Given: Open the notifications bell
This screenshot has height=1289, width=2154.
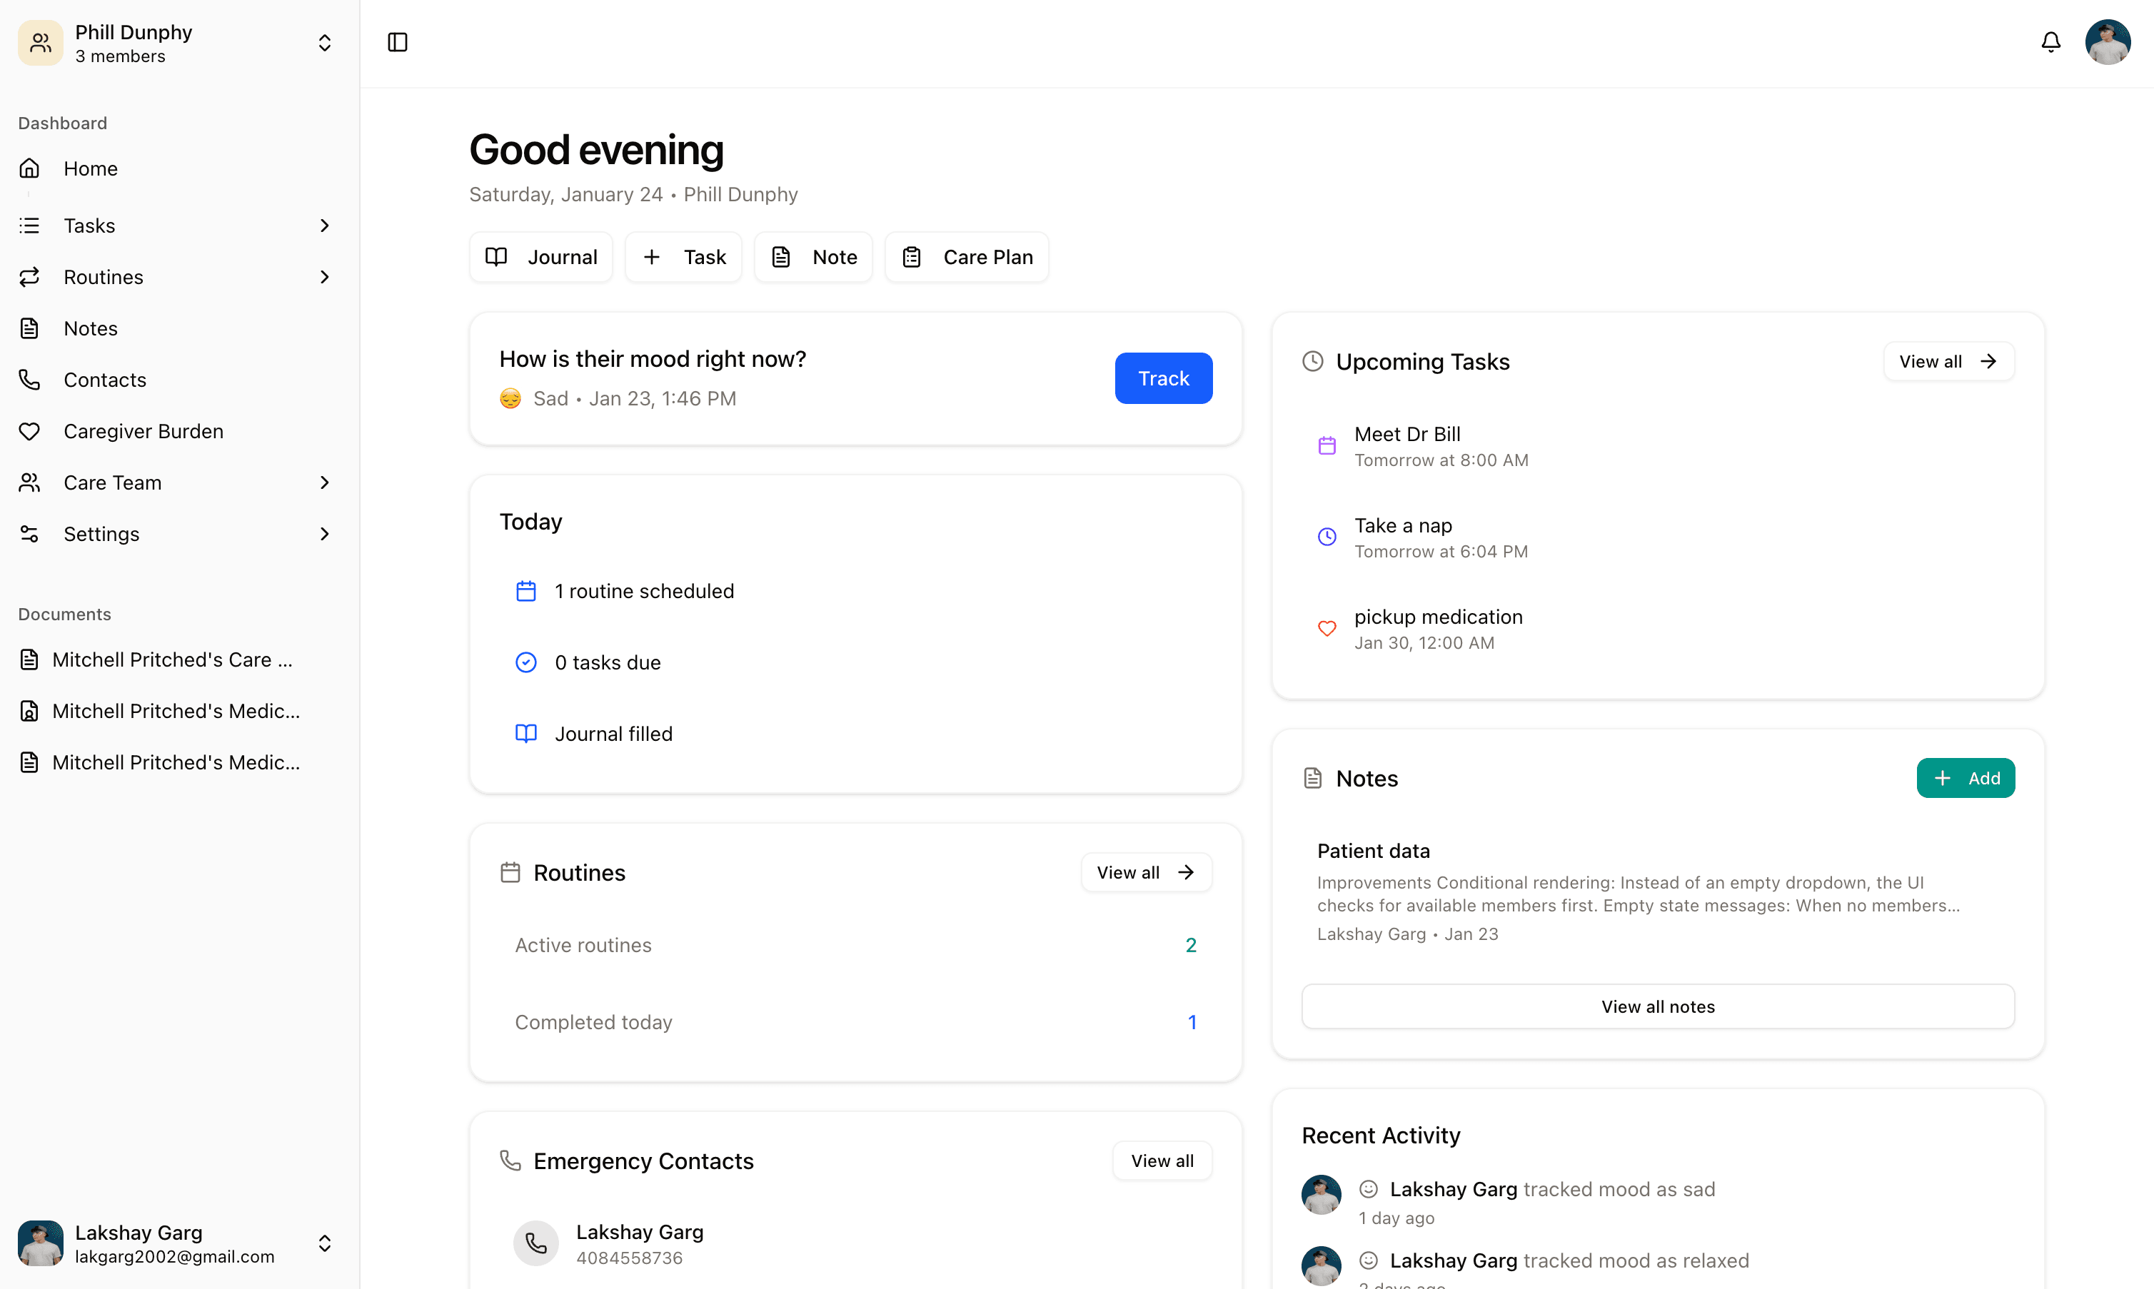Looking at the screenshot, I should 2050,41.
